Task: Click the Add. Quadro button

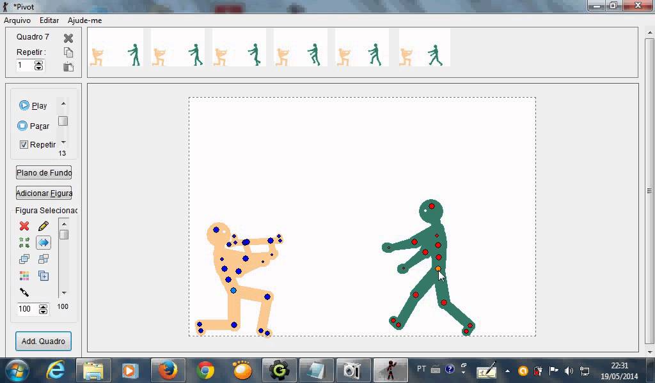Action: click(43, 341)
